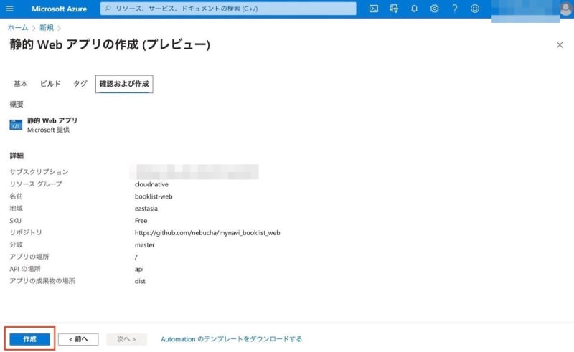This screenshot has width=574, height=352.
Task: Click the booklist-web name value
Action: point(154,196)
